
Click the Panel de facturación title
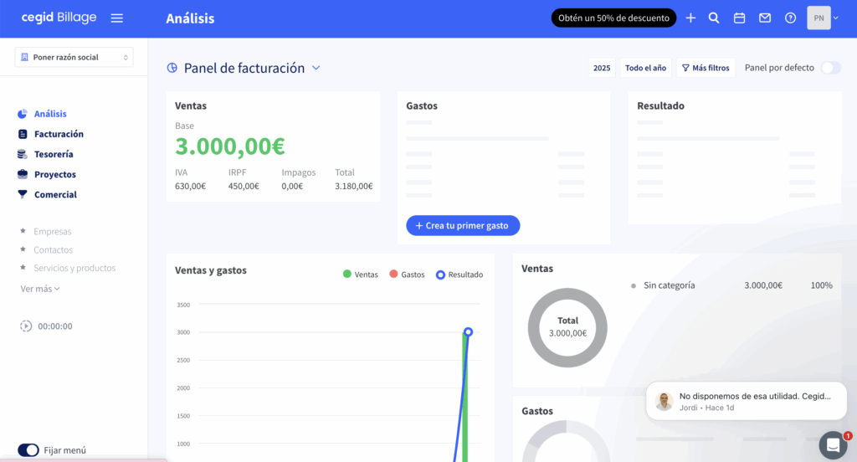244,68
